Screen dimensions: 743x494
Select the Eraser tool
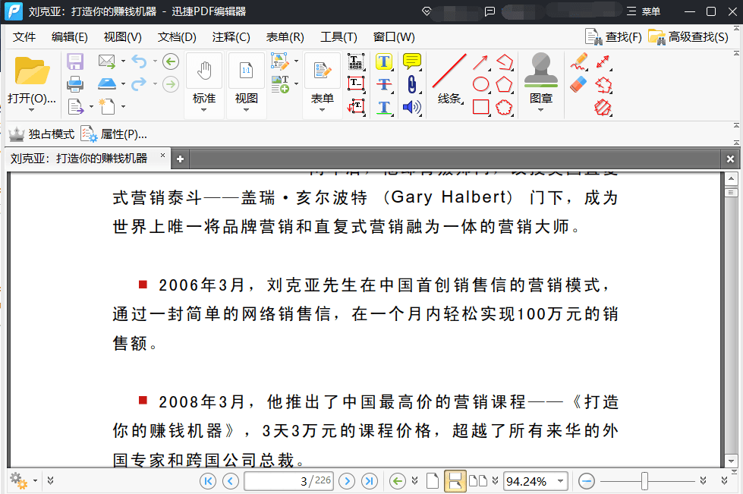[578, 84]
